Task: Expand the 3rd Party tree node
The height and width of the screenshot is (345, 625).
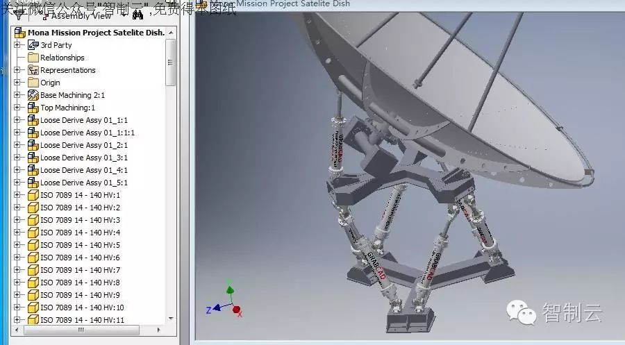Action: [x=17, y=45]
